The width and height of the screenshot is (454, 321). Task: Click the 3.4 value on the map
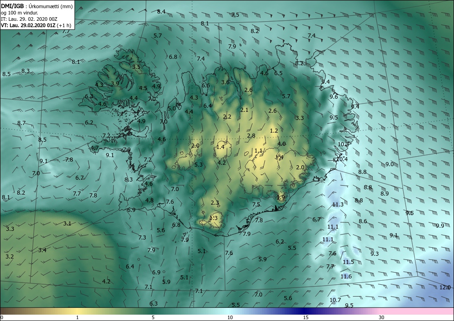42,250
